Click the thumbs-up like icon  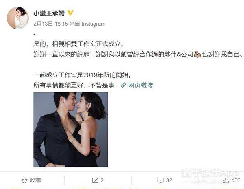coord(226,180)
